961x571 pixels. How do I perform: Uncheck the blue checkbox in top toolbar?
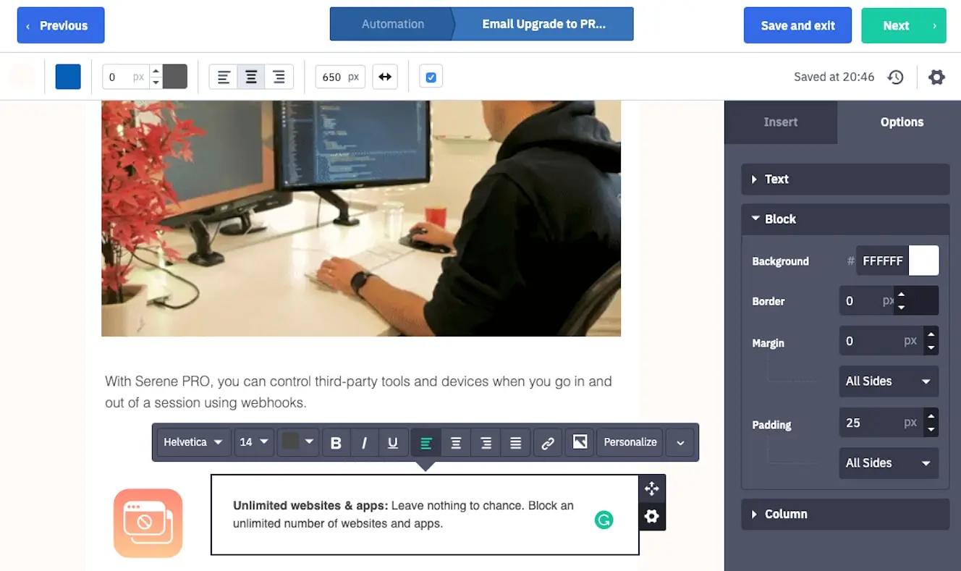(431, 76)
